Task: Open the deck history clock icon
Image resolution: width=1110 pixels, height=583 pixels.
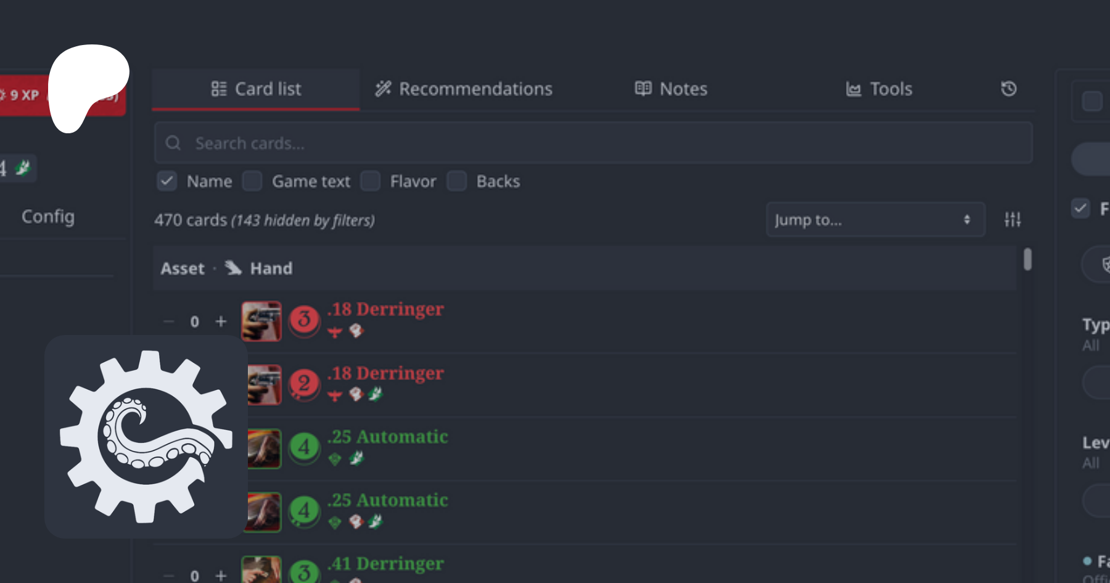Action: tap(1008, 89)
